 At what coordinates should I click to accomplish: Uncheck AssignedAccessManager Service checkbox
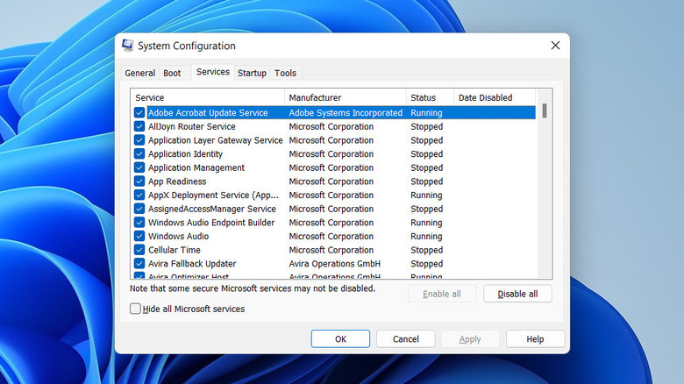click(x=139, y=209)
